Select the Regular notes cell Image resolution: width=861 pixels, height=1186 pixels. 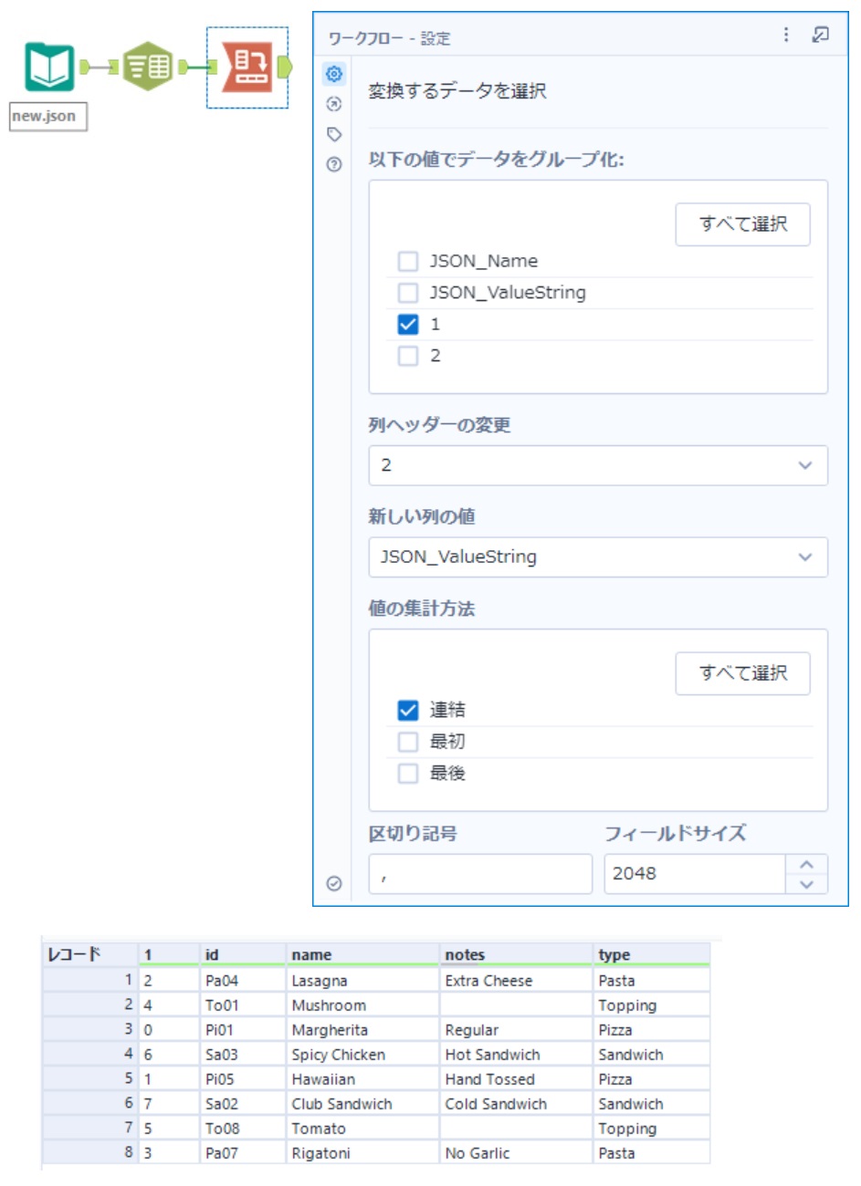pos(516,1030)
